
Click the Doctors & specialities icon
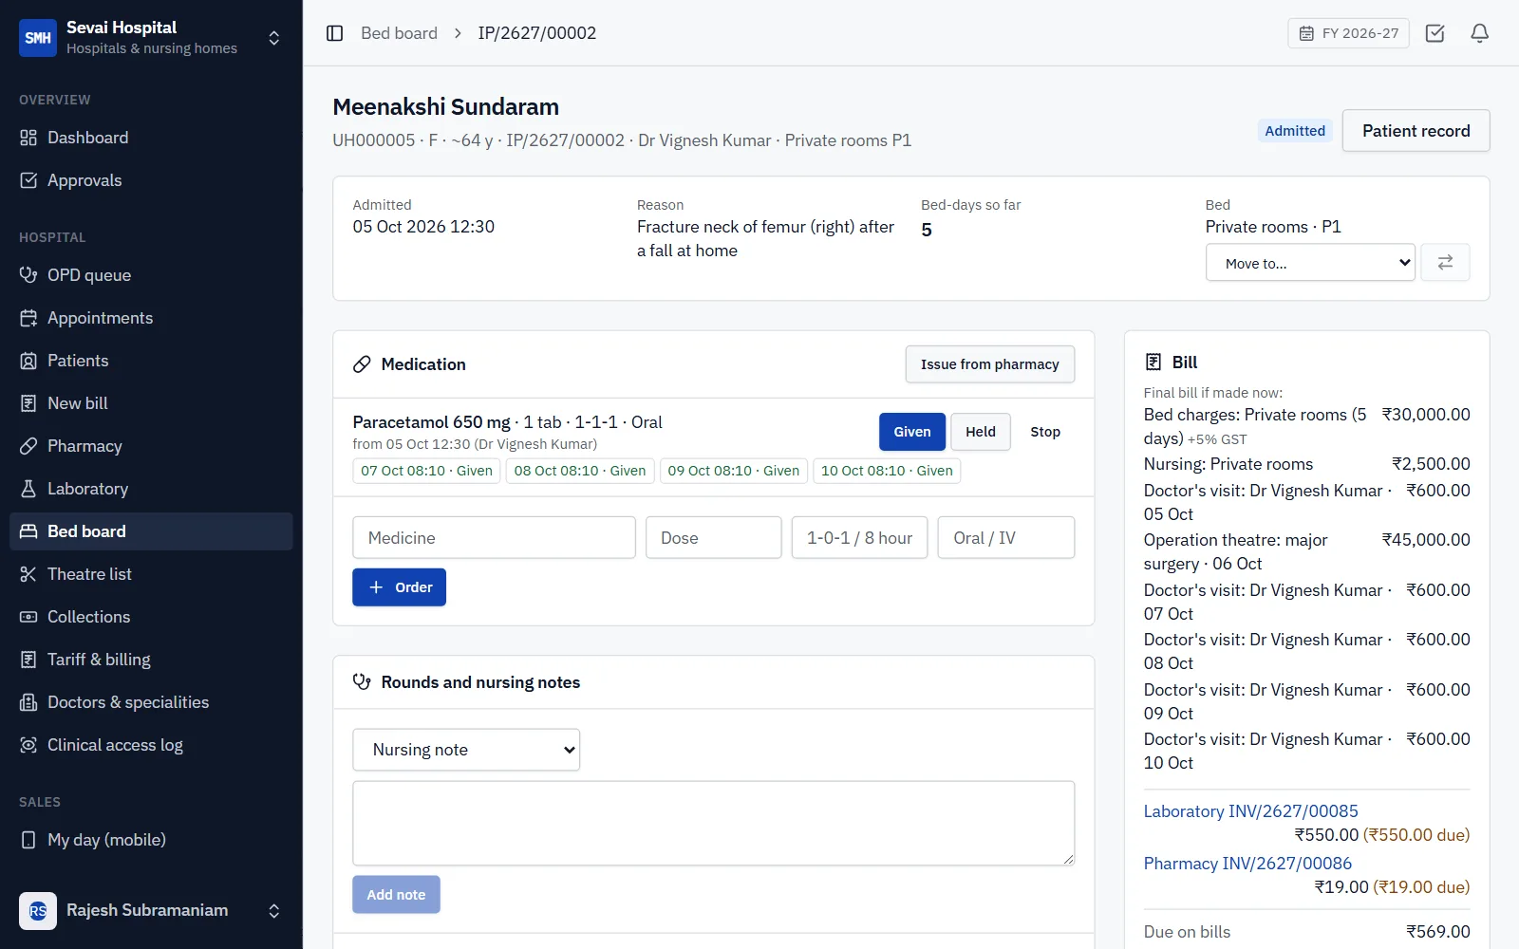coord(28,702)
